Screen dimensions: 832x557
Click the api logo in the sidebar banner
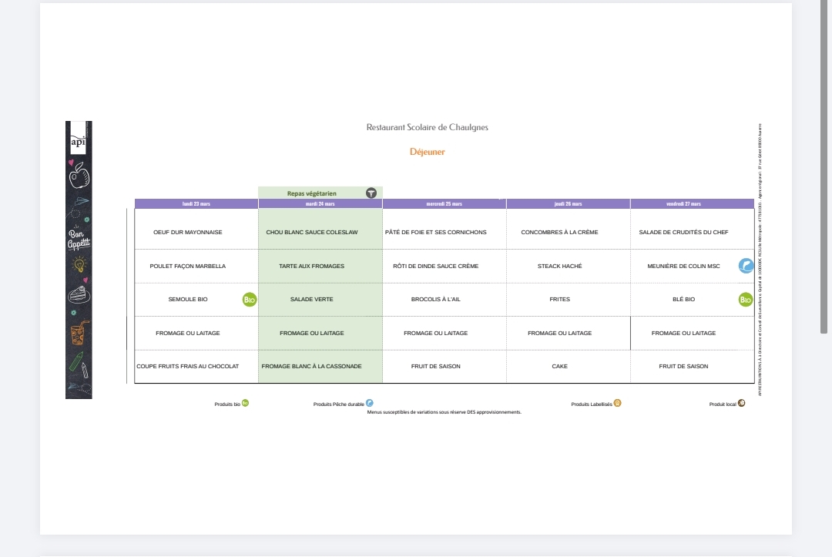pos(78,142)
